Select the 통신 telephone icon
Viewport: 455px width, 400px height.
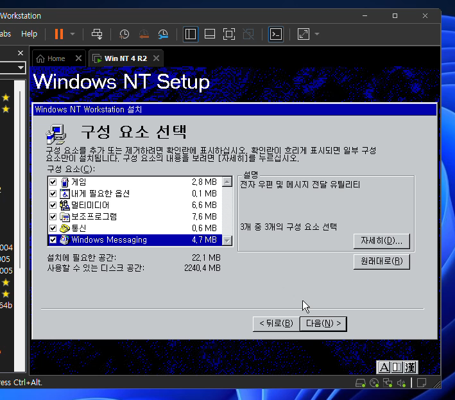(65, 228)
